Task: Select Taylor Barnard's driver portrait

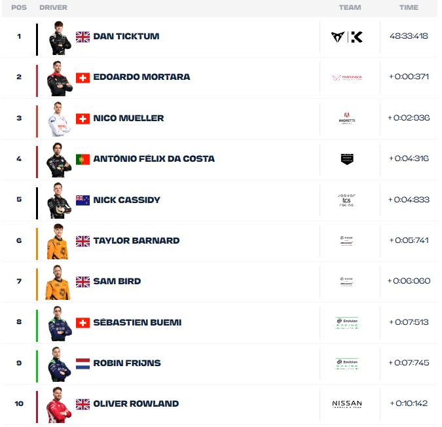Action: [58, 242]
